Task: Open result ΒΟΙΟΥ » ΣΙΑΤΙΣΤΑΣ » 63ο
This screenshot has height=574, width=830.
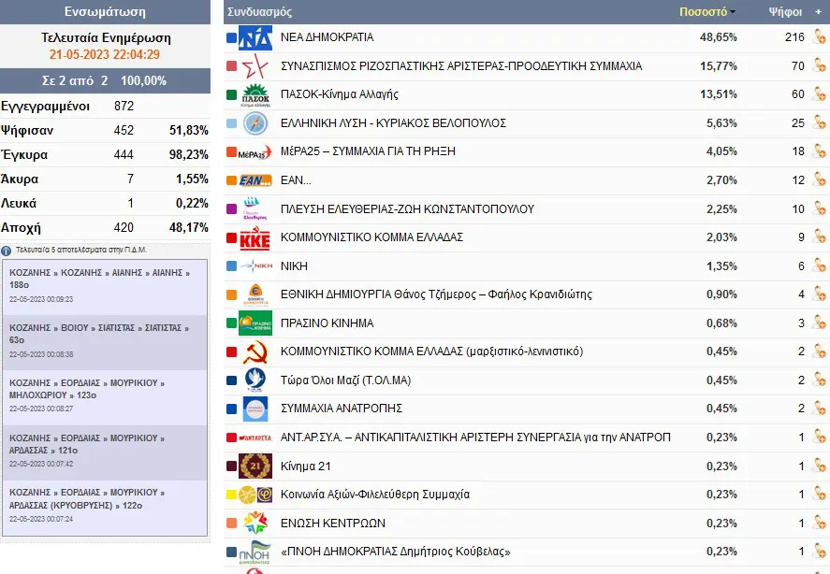Action: 105,342
